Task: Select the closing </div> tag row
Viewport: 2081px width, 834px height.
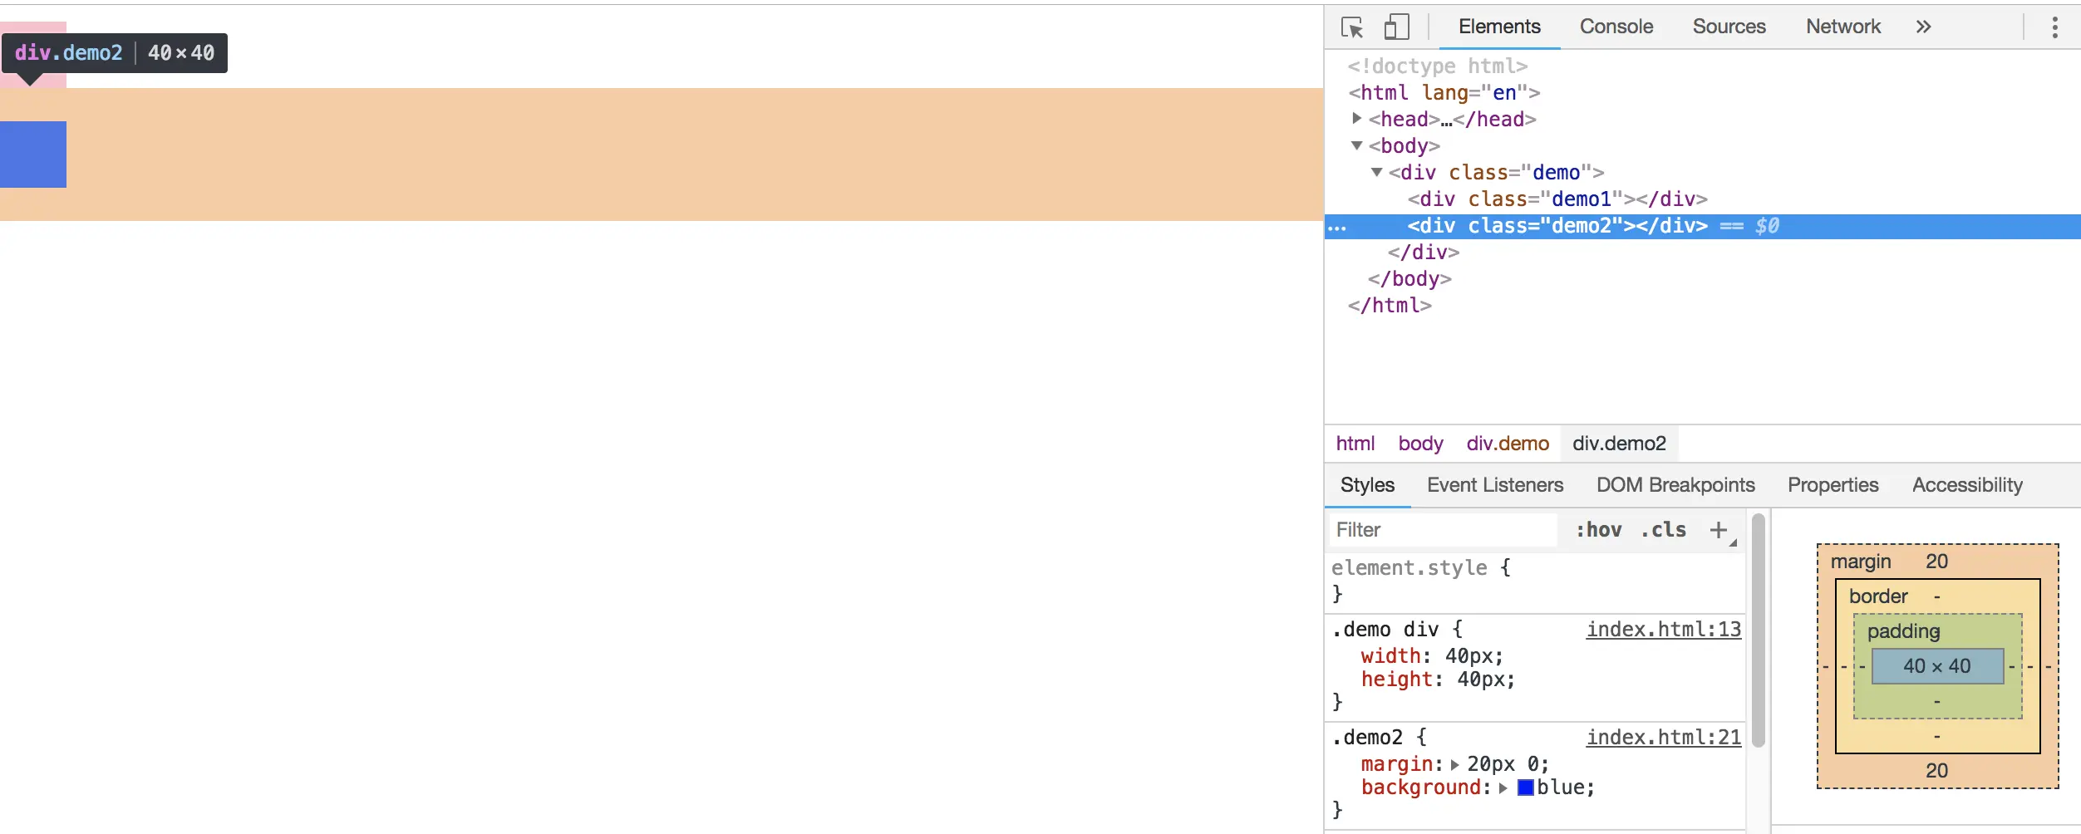Action: click(1423, 253)
